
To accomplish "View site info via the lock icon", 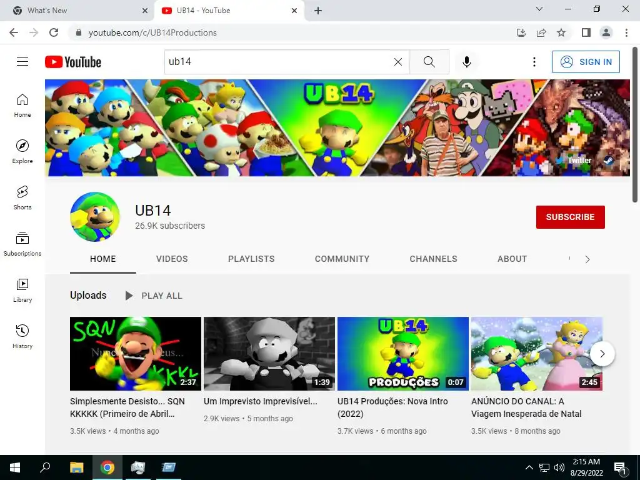I will pos(79,32).
